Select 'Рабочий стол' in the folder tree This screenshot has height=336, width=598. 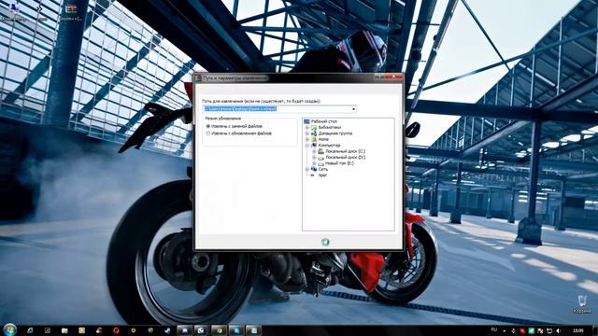pyautogui.click(x=324, y=121)
